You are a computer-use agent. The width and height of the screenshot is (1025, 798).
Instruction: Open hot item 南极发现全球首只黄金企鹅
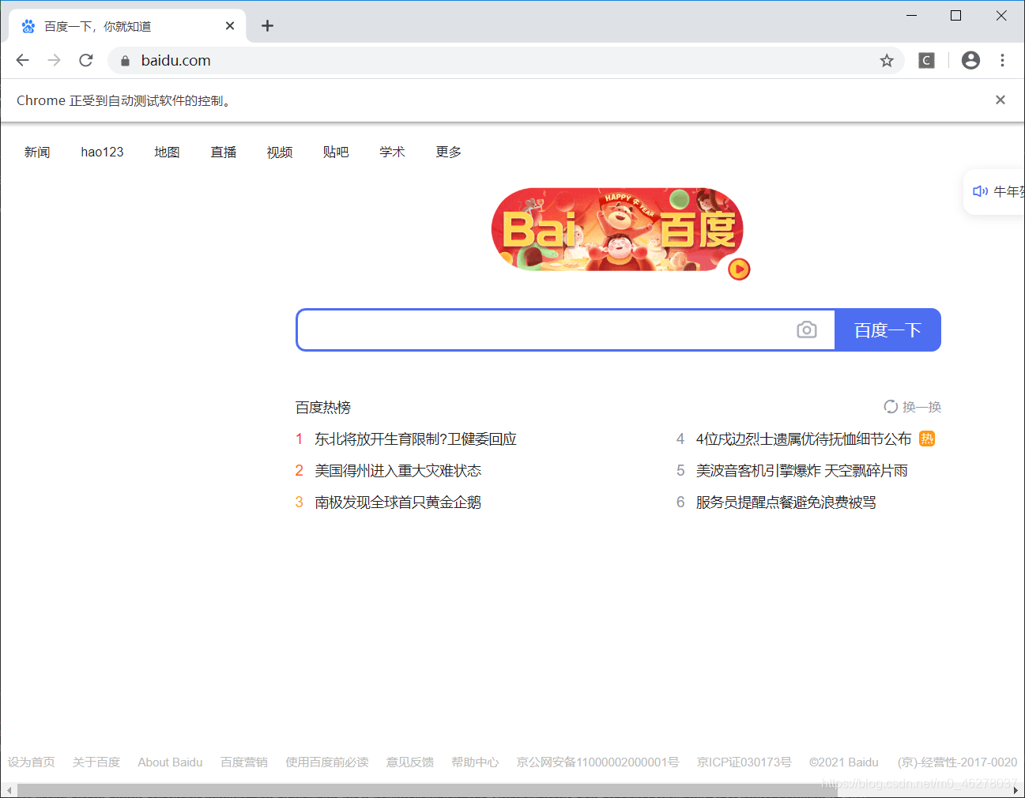[x=398, y=502]
